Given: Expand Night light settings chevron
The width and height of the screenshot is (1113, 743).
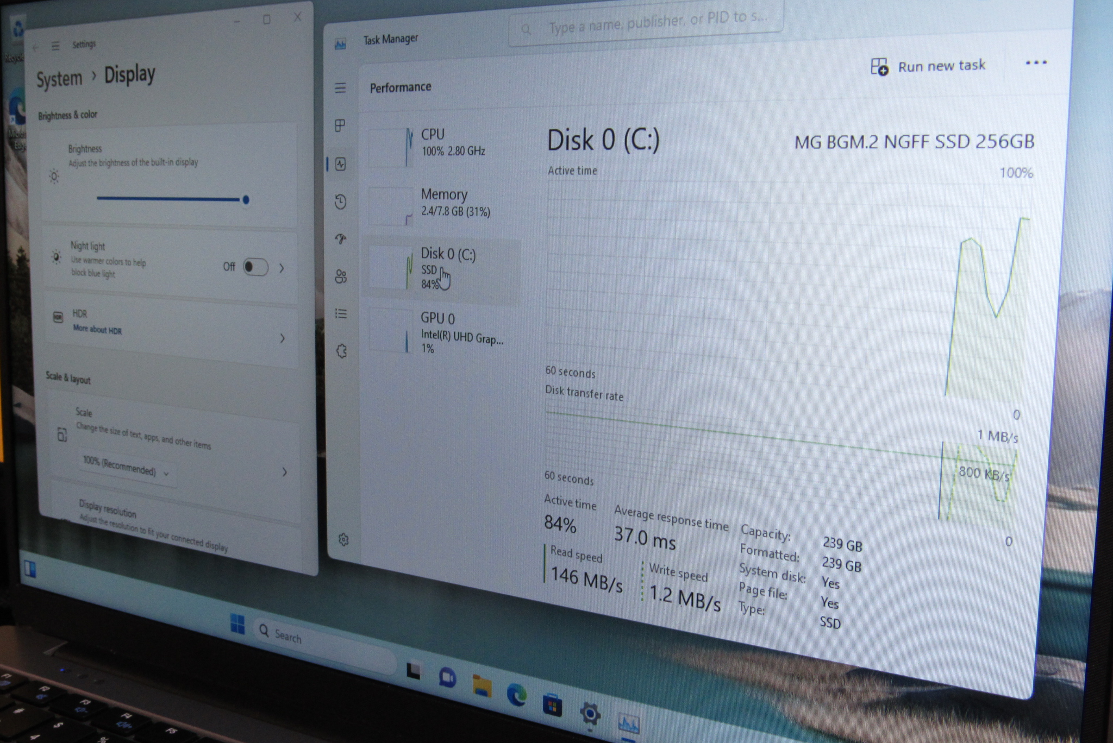Looking at the screenshot, I should (282, 268).
